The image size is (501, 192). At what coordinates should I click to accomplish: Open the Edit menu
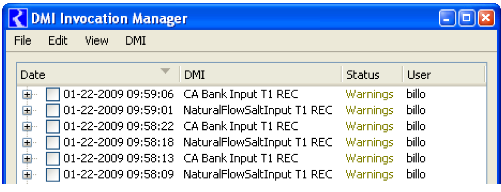[58, 41]
